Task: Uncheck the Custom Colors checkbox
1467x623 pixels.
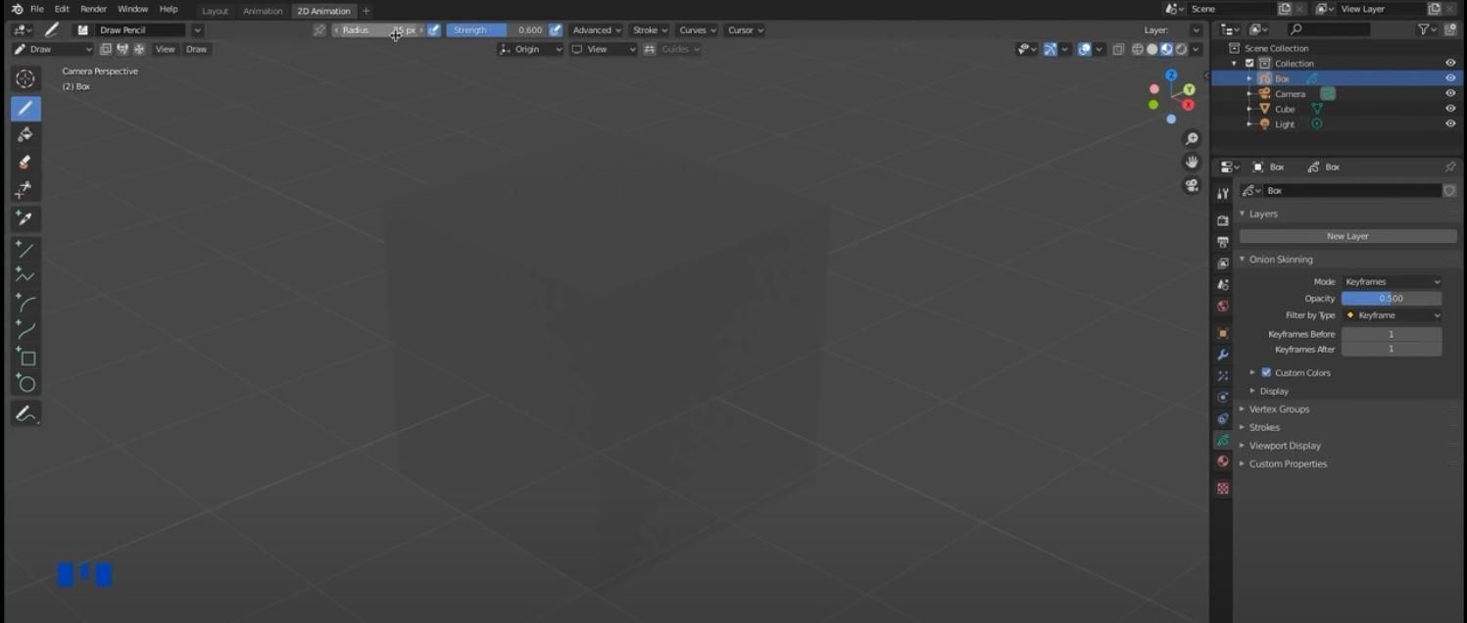Action: (1265, 372)
